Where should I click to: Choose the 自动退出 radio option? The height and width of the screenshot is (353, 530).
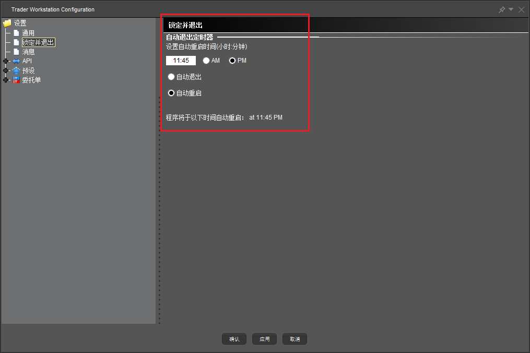click(171, 77)
